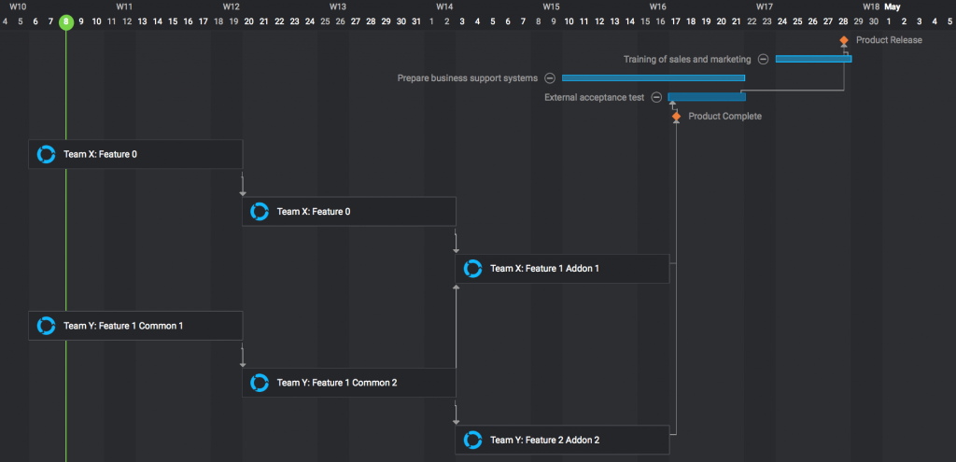Image resolution: width=956 pixels, height=462 pixels.
Task: Open the Team Y: Feature 2 Addon 2 card title
Action: [x=544, y=440]
